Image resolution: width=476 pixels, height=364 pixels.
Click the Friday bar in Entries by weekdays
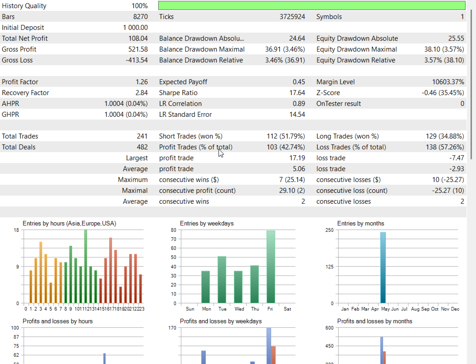click(x=271, y=267)
